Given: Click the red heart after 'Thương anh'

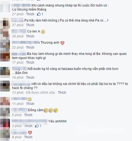Looking at the screenshot, I should (62, 43).
